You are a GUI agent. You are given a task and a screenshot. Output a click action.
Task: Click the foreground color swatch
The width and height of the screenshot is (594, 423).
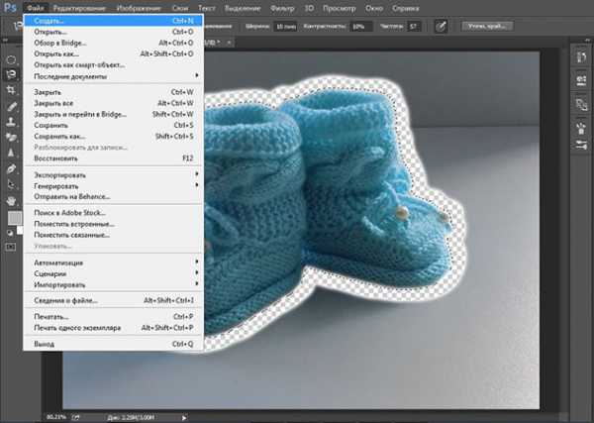[14, 218]
